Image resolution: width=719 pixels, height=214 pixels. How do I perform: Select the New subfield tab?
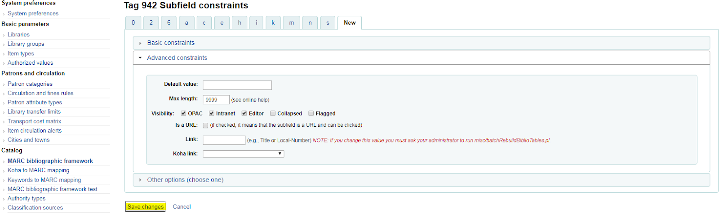point(350,22)
